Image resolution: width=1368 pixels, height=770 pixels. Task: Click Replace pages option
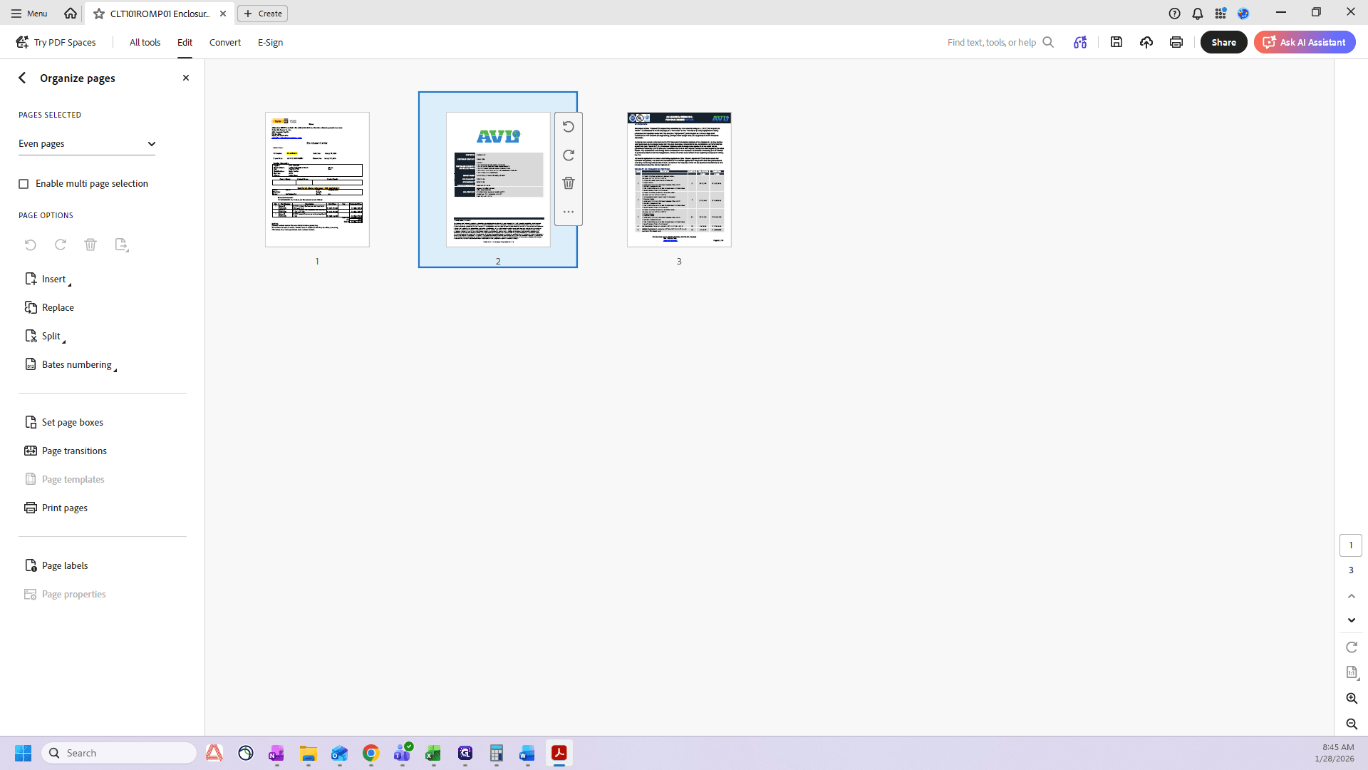tap(49, 307)
